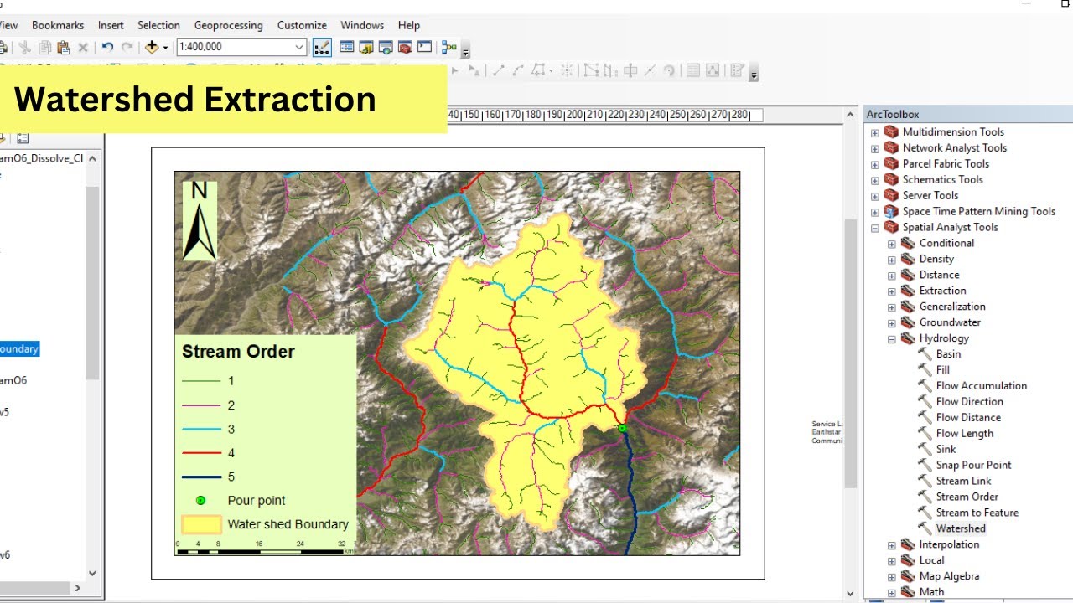The image size is (1073, 603).
Task: Open the Customize menu
Action: (x=302, y=25)
